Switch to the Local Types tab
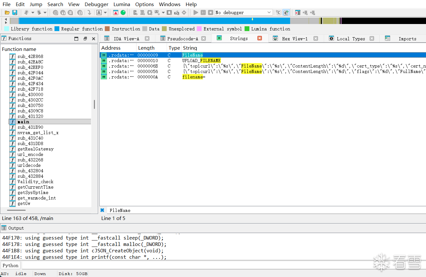Viewport: 426px width, 277px height. pos(351,39)
